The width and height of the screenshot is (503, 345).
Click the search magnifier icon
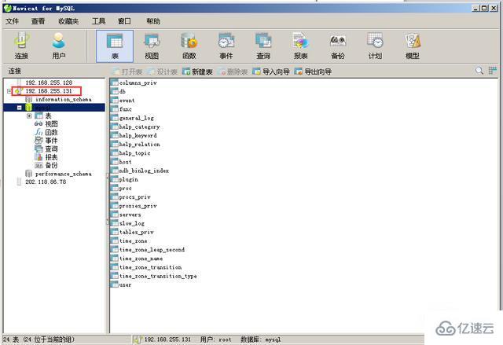[479, 71]
